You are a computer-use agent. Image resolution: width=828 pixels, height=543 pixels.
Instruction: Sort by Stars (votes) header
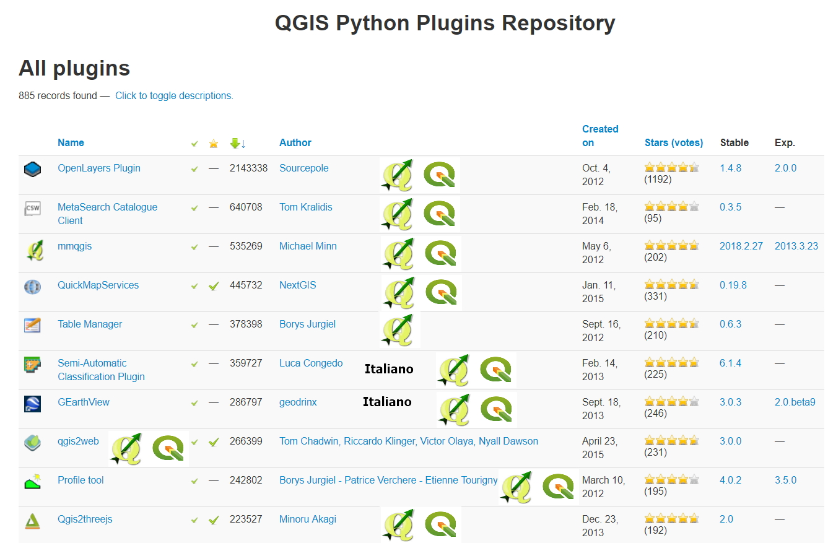(x=674, y=142)
